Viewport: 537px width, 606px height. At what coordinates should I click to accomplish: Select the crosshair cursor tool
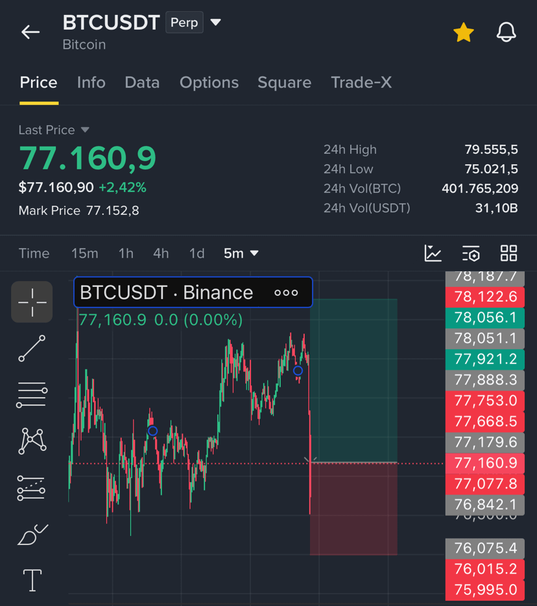32,302
